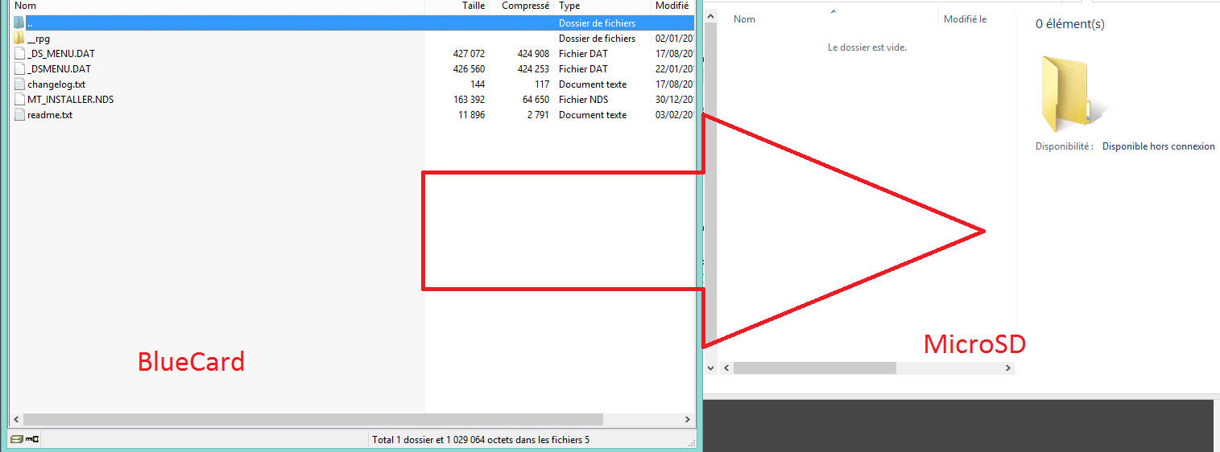
Task: Click the archive list's left scroll arrow
Action: pos(14,420)
